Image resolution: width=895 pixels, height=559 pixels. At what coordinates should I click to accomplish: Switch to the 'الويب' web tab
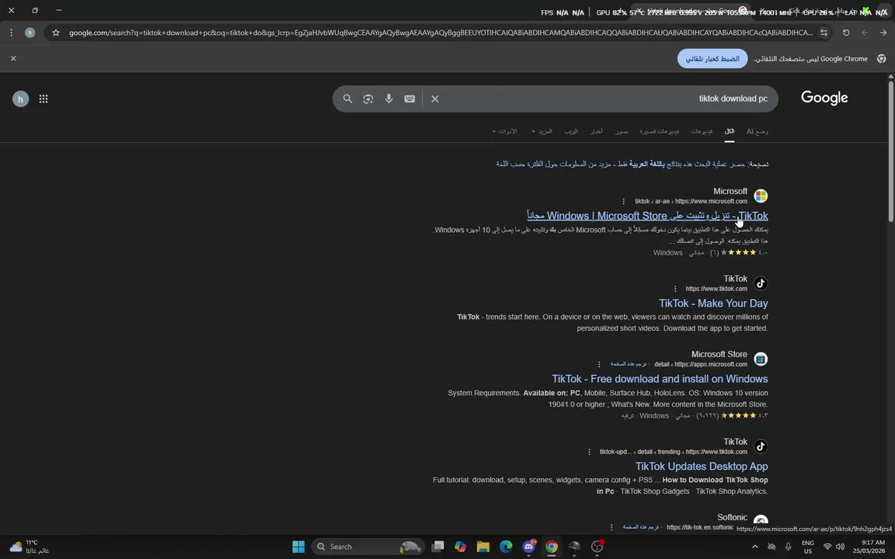(x=571, y=131)
